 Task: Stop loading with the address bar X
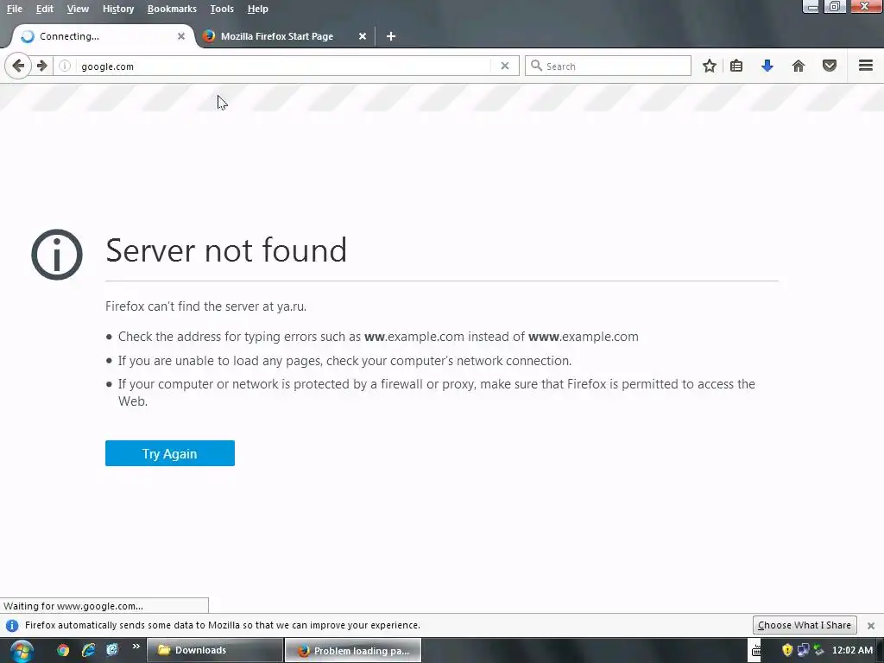tap(504, 66)
